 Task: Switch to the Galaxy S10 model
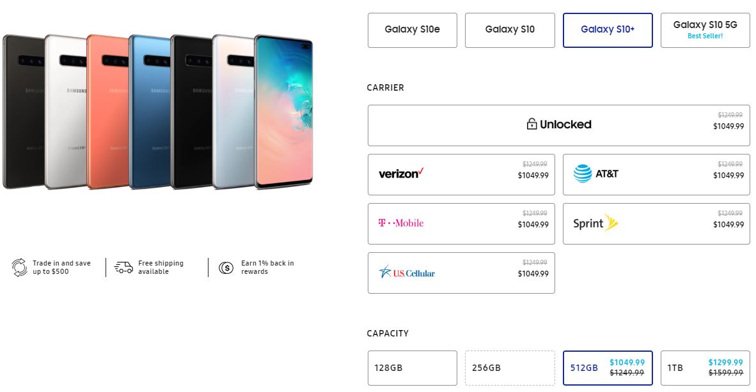509,30
